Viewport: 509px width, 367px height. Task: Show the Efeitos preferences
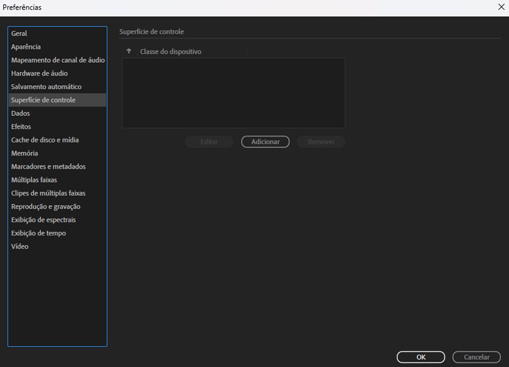pos(57,126)
